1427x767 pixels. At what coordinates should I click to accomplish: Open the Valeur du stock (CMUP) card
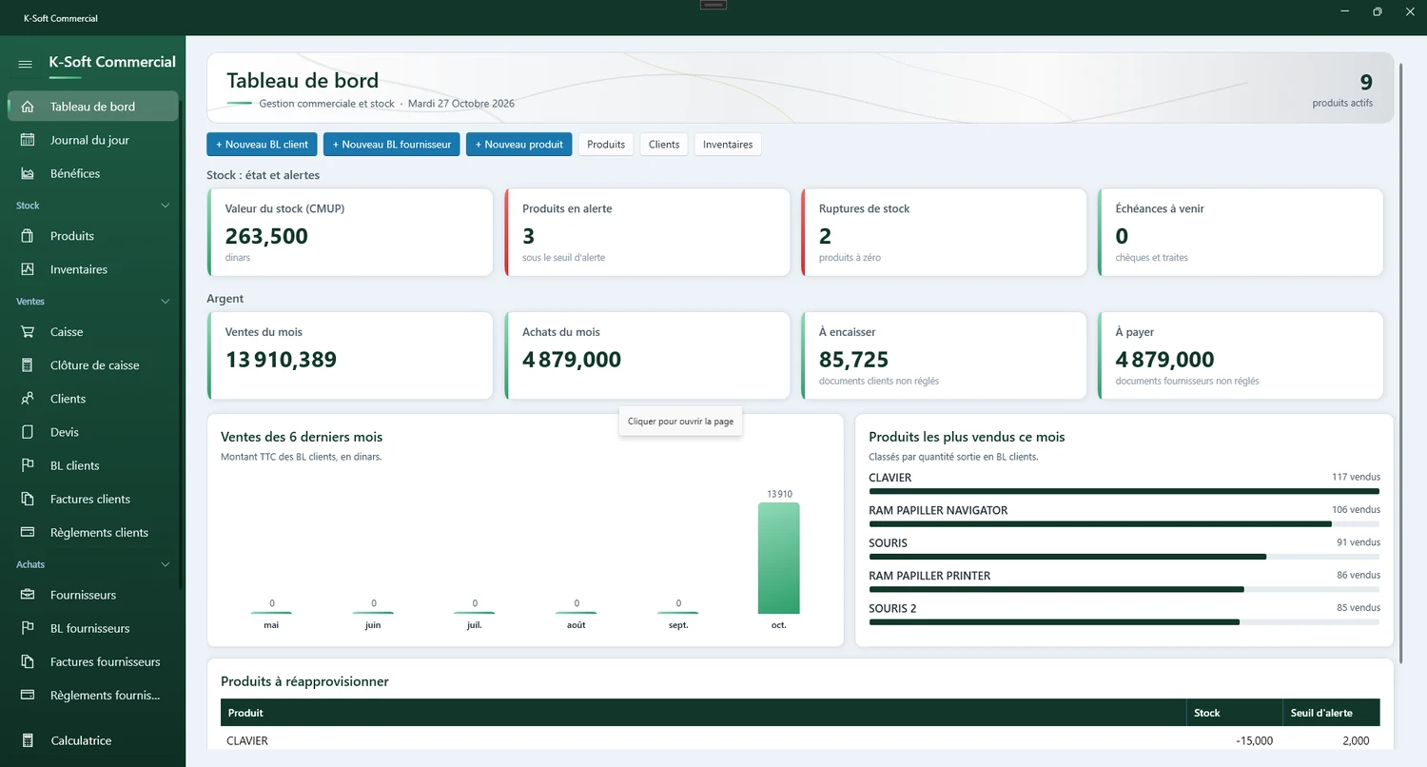[350, 232]
